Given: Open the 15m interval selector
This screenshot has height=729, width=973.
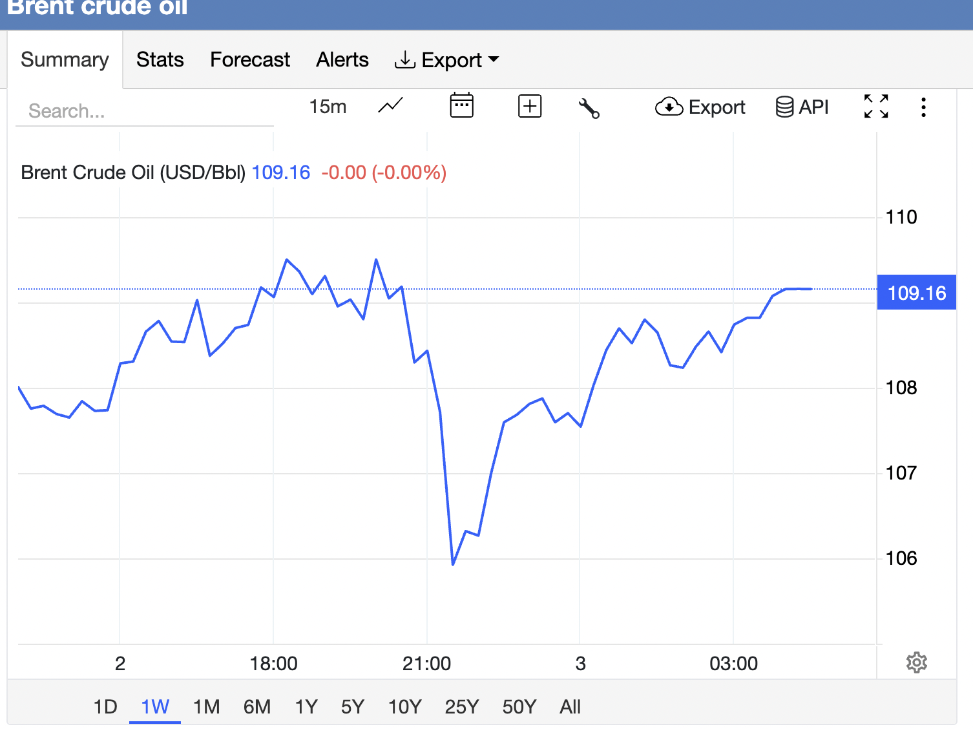Looking at the screenshot, I should pyautogui.click(x=328, y=107).
